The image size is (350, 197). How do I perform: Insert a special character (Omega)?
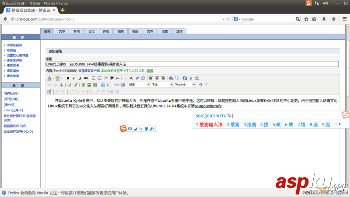pyautogui.click(x=143, y=78)
